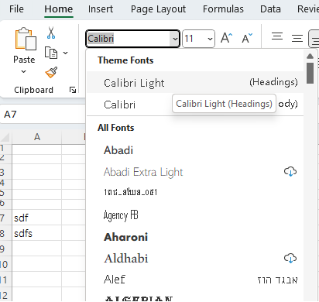Switch to the Page Layout tab
The height and width of the screenshot is (302, 319).
coord(158,9)
